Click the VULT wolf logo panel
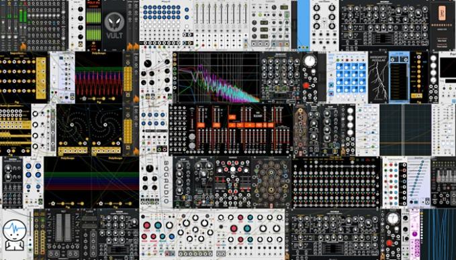 tap(114, 25)
